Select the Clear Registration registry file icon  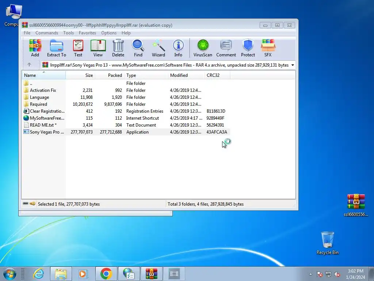point(26,111)
